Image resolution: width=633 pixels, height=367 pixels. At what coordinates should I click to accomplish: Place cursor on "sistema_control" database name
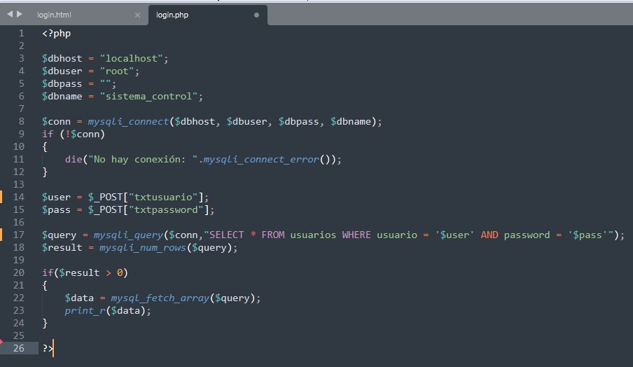[151, 96]
